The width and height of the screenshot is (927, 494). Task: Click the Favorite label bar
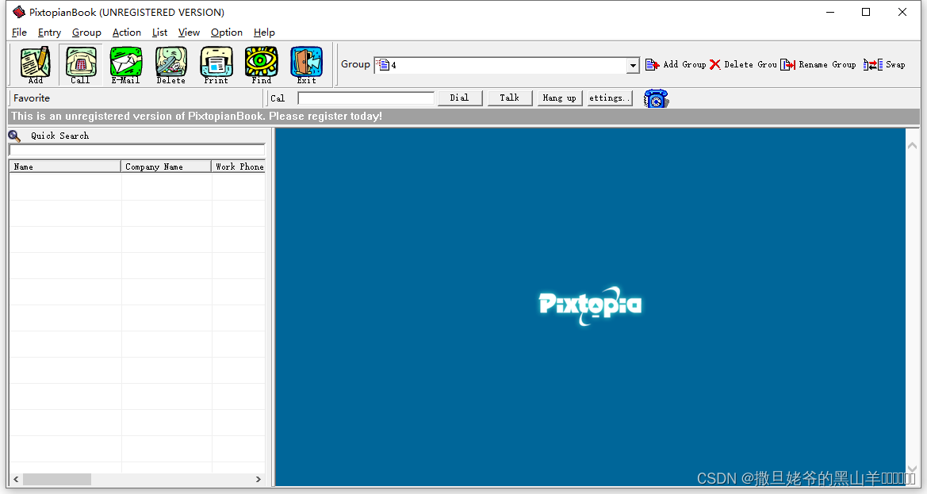click(136, 98)
